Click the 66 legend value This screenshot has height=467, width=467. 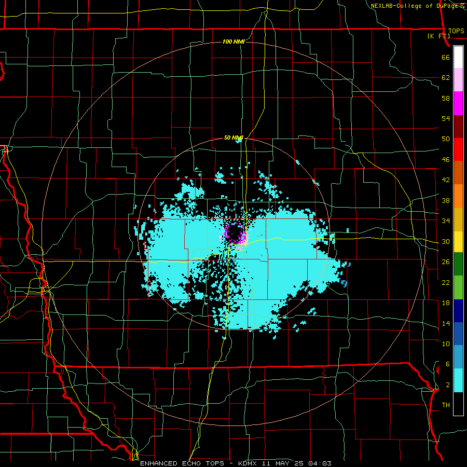point(446,57)
